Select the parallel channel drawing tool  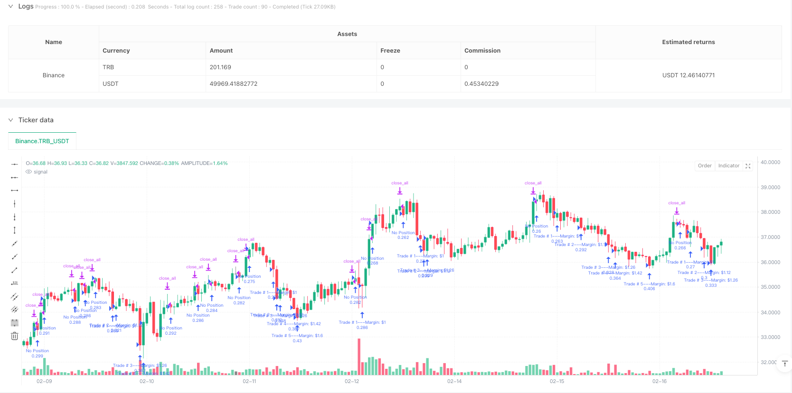click(x=15, y=297)
